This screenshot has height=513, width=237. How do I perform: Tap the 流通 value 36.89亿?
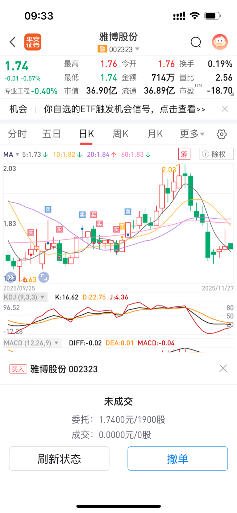click(160, 90)
